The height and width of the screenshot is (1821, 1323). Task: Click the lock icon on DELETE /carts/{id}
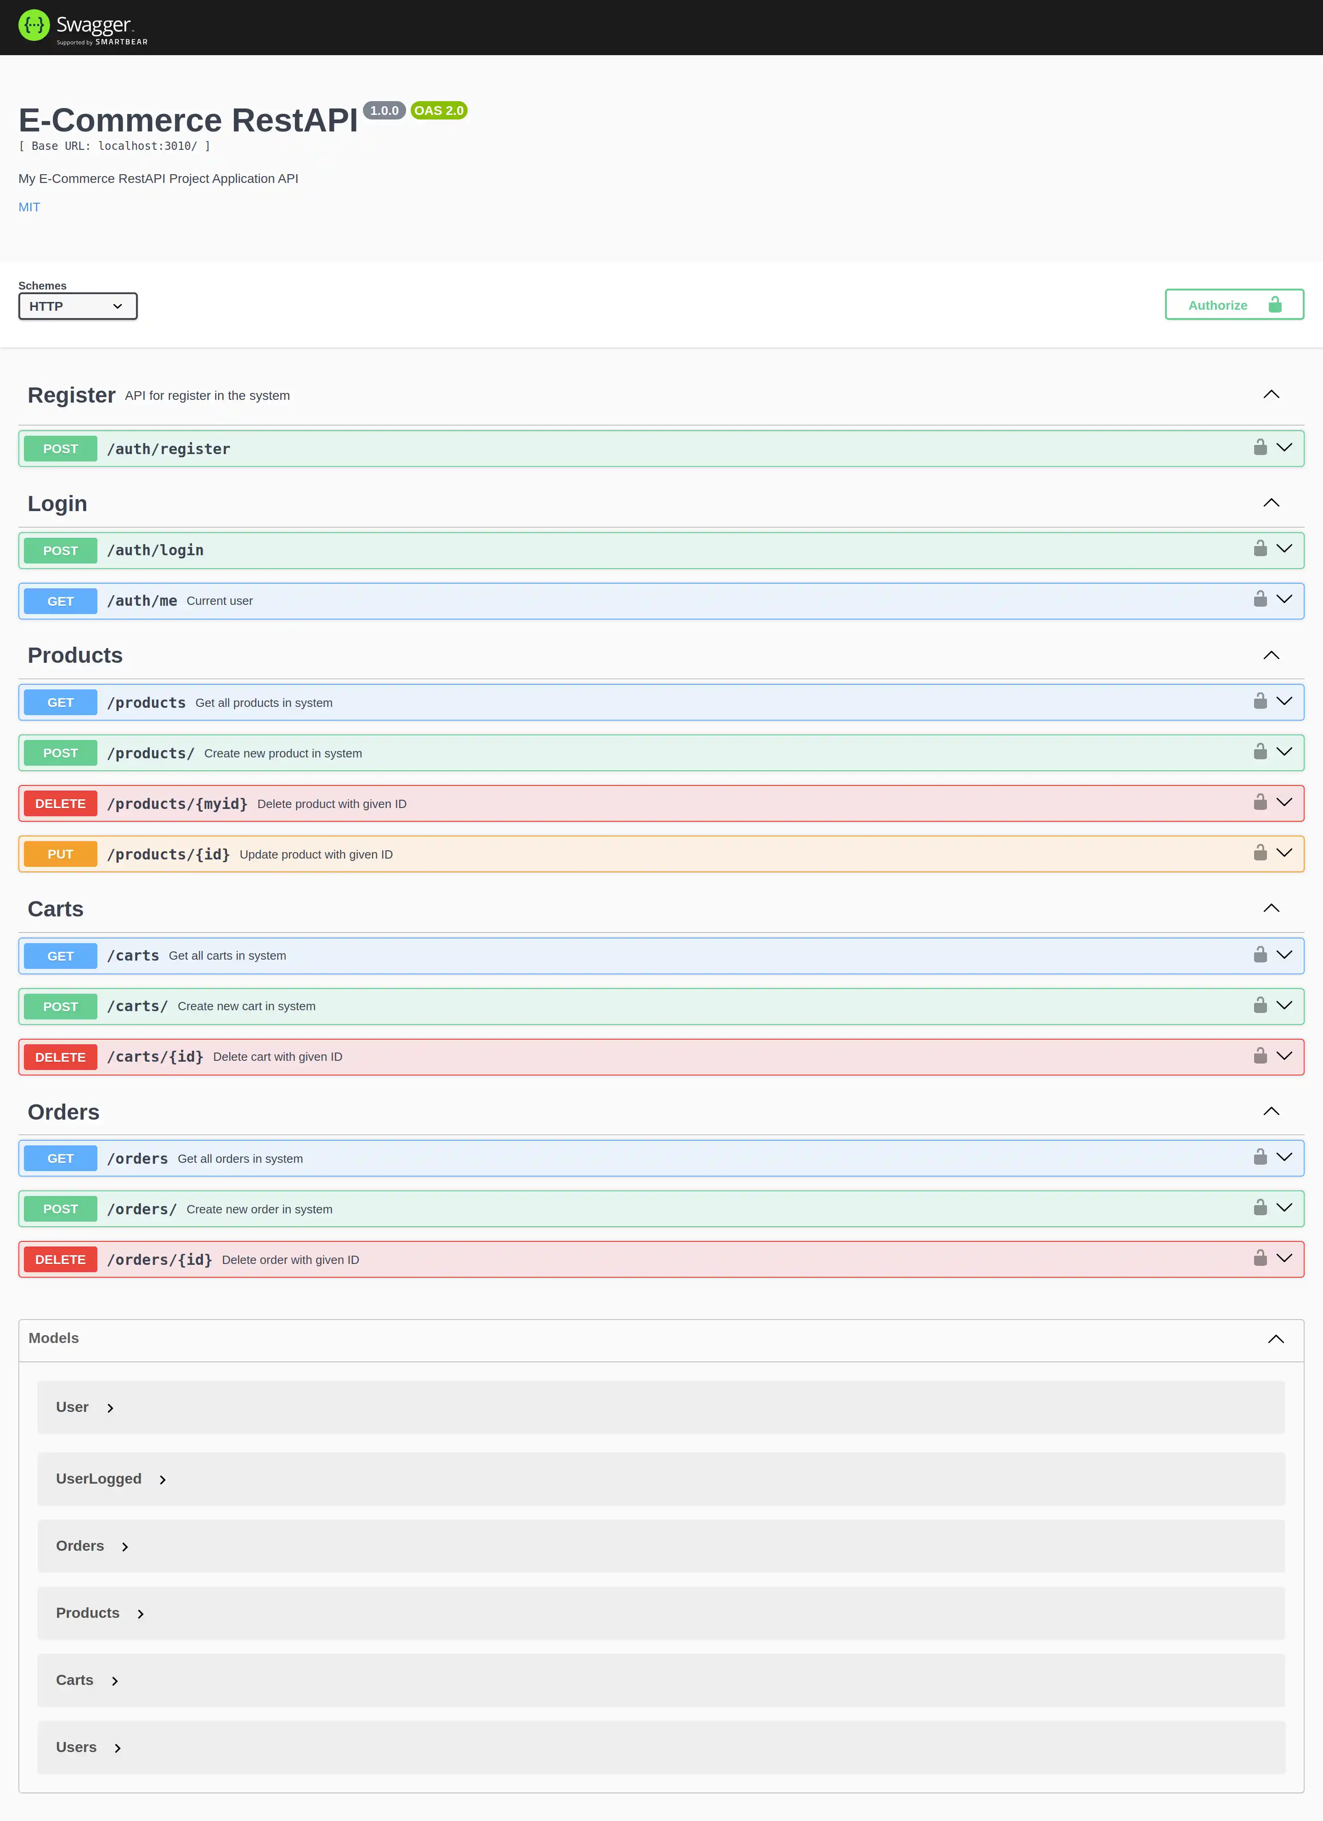(x=1261, y=1056)
